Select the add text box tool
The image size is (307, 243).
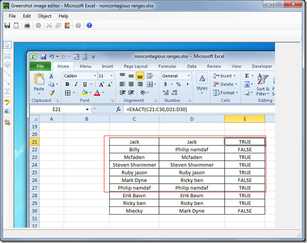(7, 91)
